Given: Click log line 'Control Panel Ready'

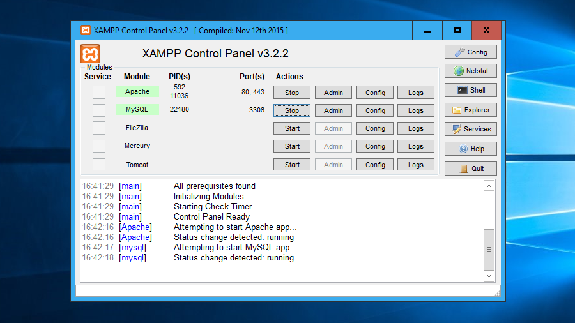Looking at the screenshot, I should pyautogui.click(x=211, y=217).
